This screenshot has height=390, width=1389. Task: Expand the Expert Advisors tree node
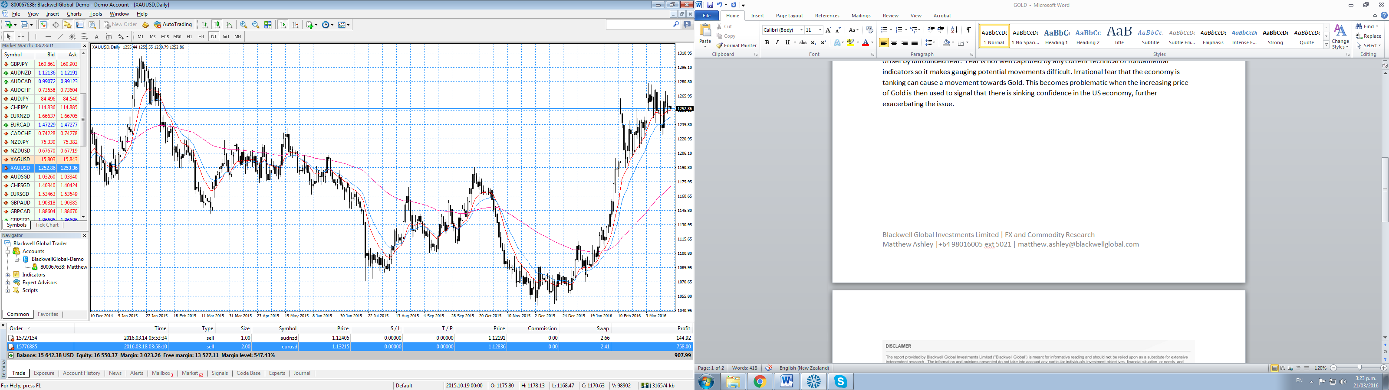(8, 283)
